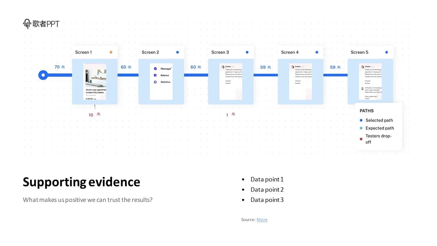Click the Balance icon in Screen 2
Viewport: 437px width, 246px height.
(155, 75)
